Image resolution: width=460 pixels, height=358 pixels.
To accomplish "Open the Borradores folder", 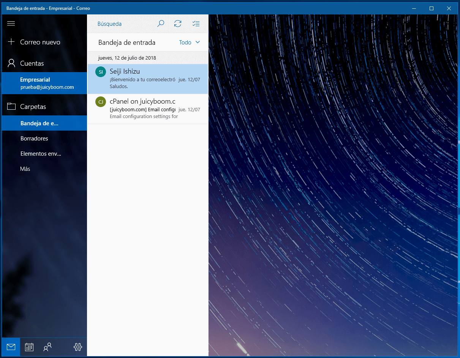I will click(34, 139).
